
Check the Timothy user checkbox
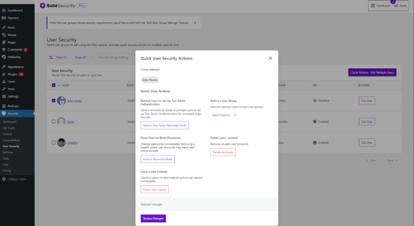(53, 143)
